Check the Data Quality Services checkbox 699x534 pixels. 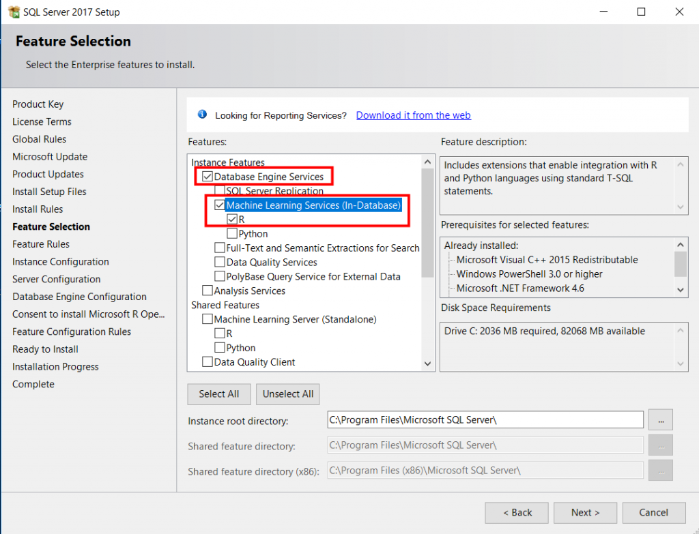click(219, 262)
